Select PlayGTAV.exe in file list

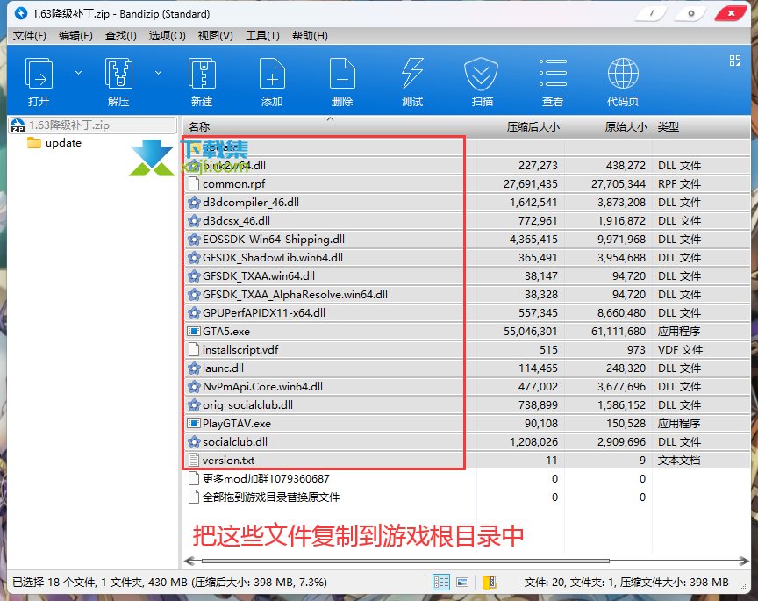pyautogui.click(x=467, y=423)
